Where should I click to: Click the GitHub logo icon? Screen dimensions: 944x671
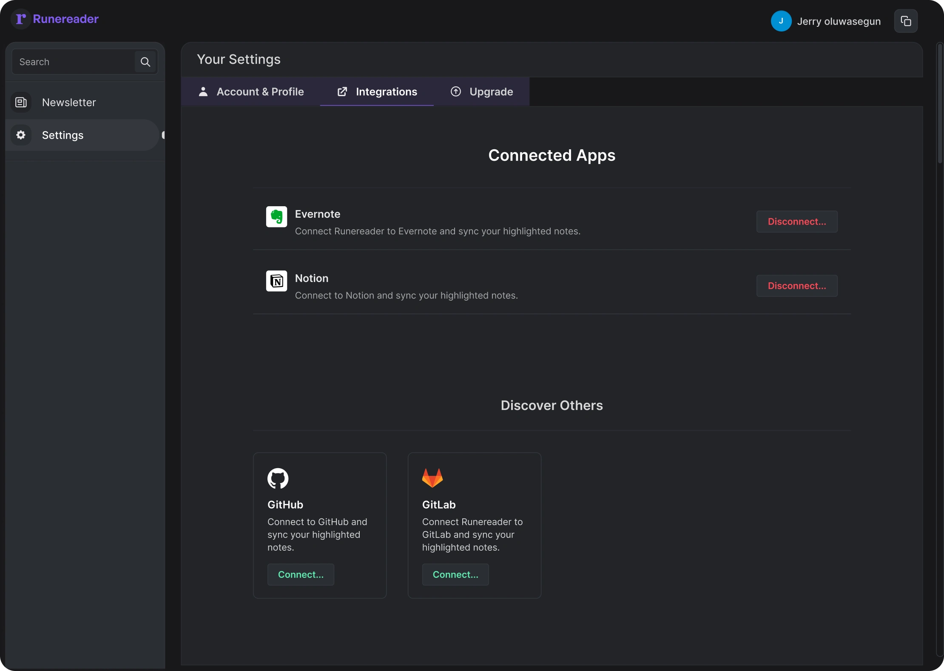[x=278, y=478]
